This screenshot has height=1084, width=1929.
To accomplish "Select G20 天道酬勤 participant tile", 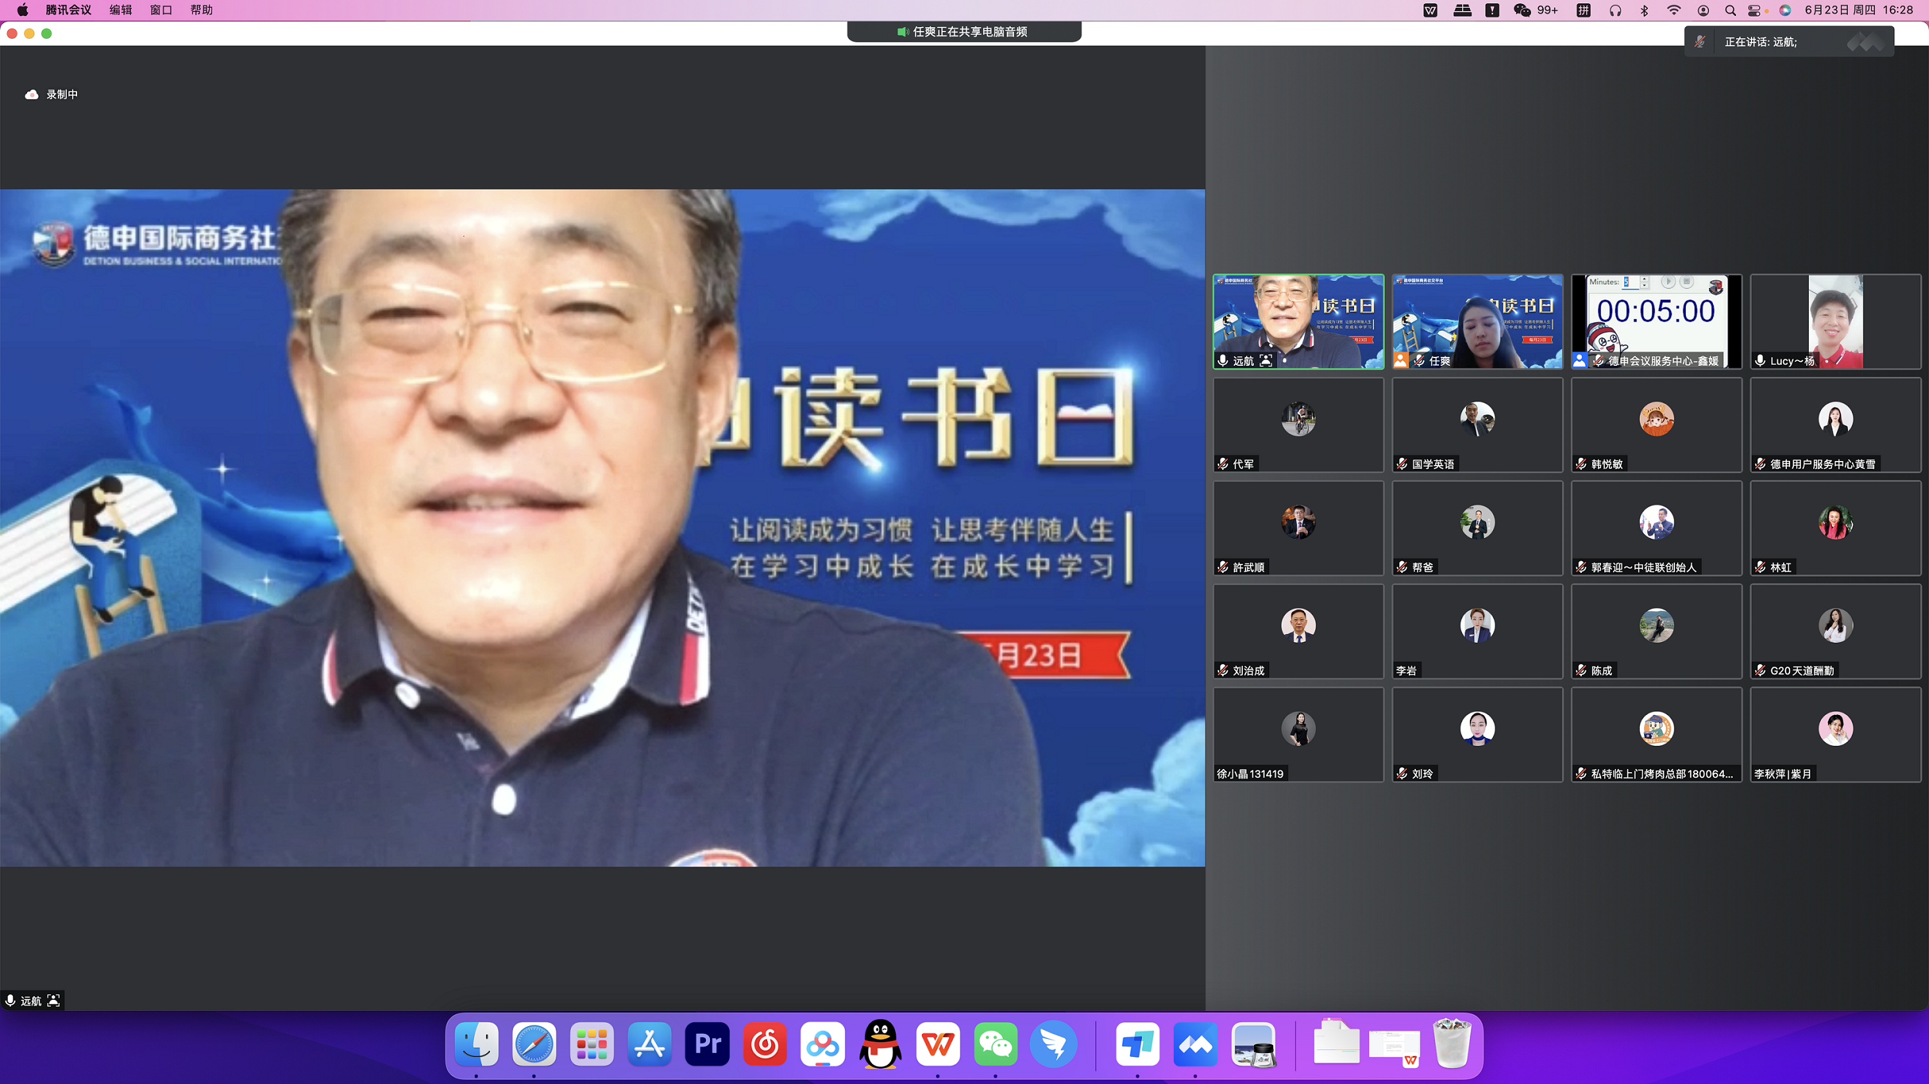I will coord(1835,631).
